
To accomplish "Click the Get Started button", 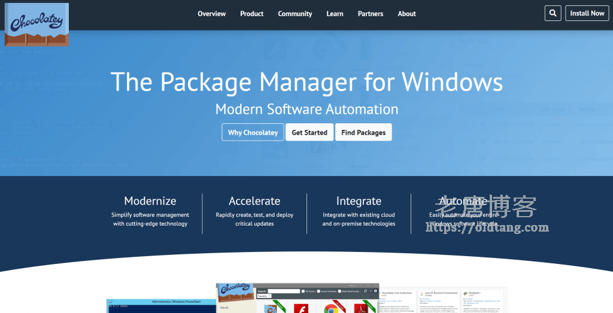I will coord(309,132).
